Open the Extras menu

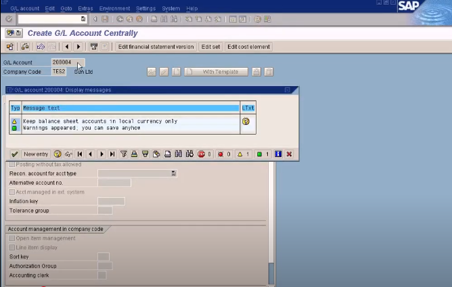click(85, 8)
